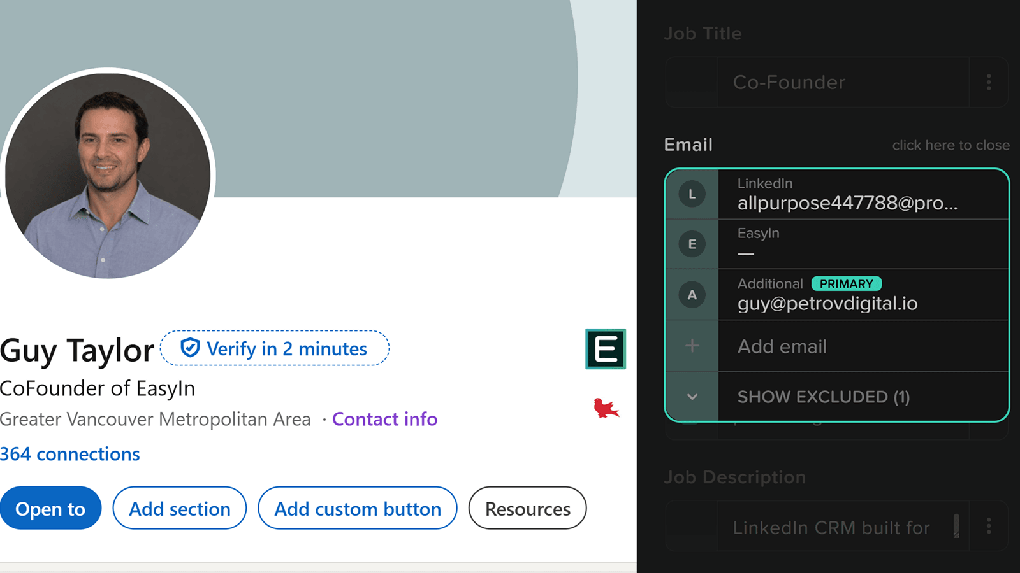The width and height of the screenshot is (1020, 573).
Task: Click the red bird extension icon
Action: pos(606,407)
